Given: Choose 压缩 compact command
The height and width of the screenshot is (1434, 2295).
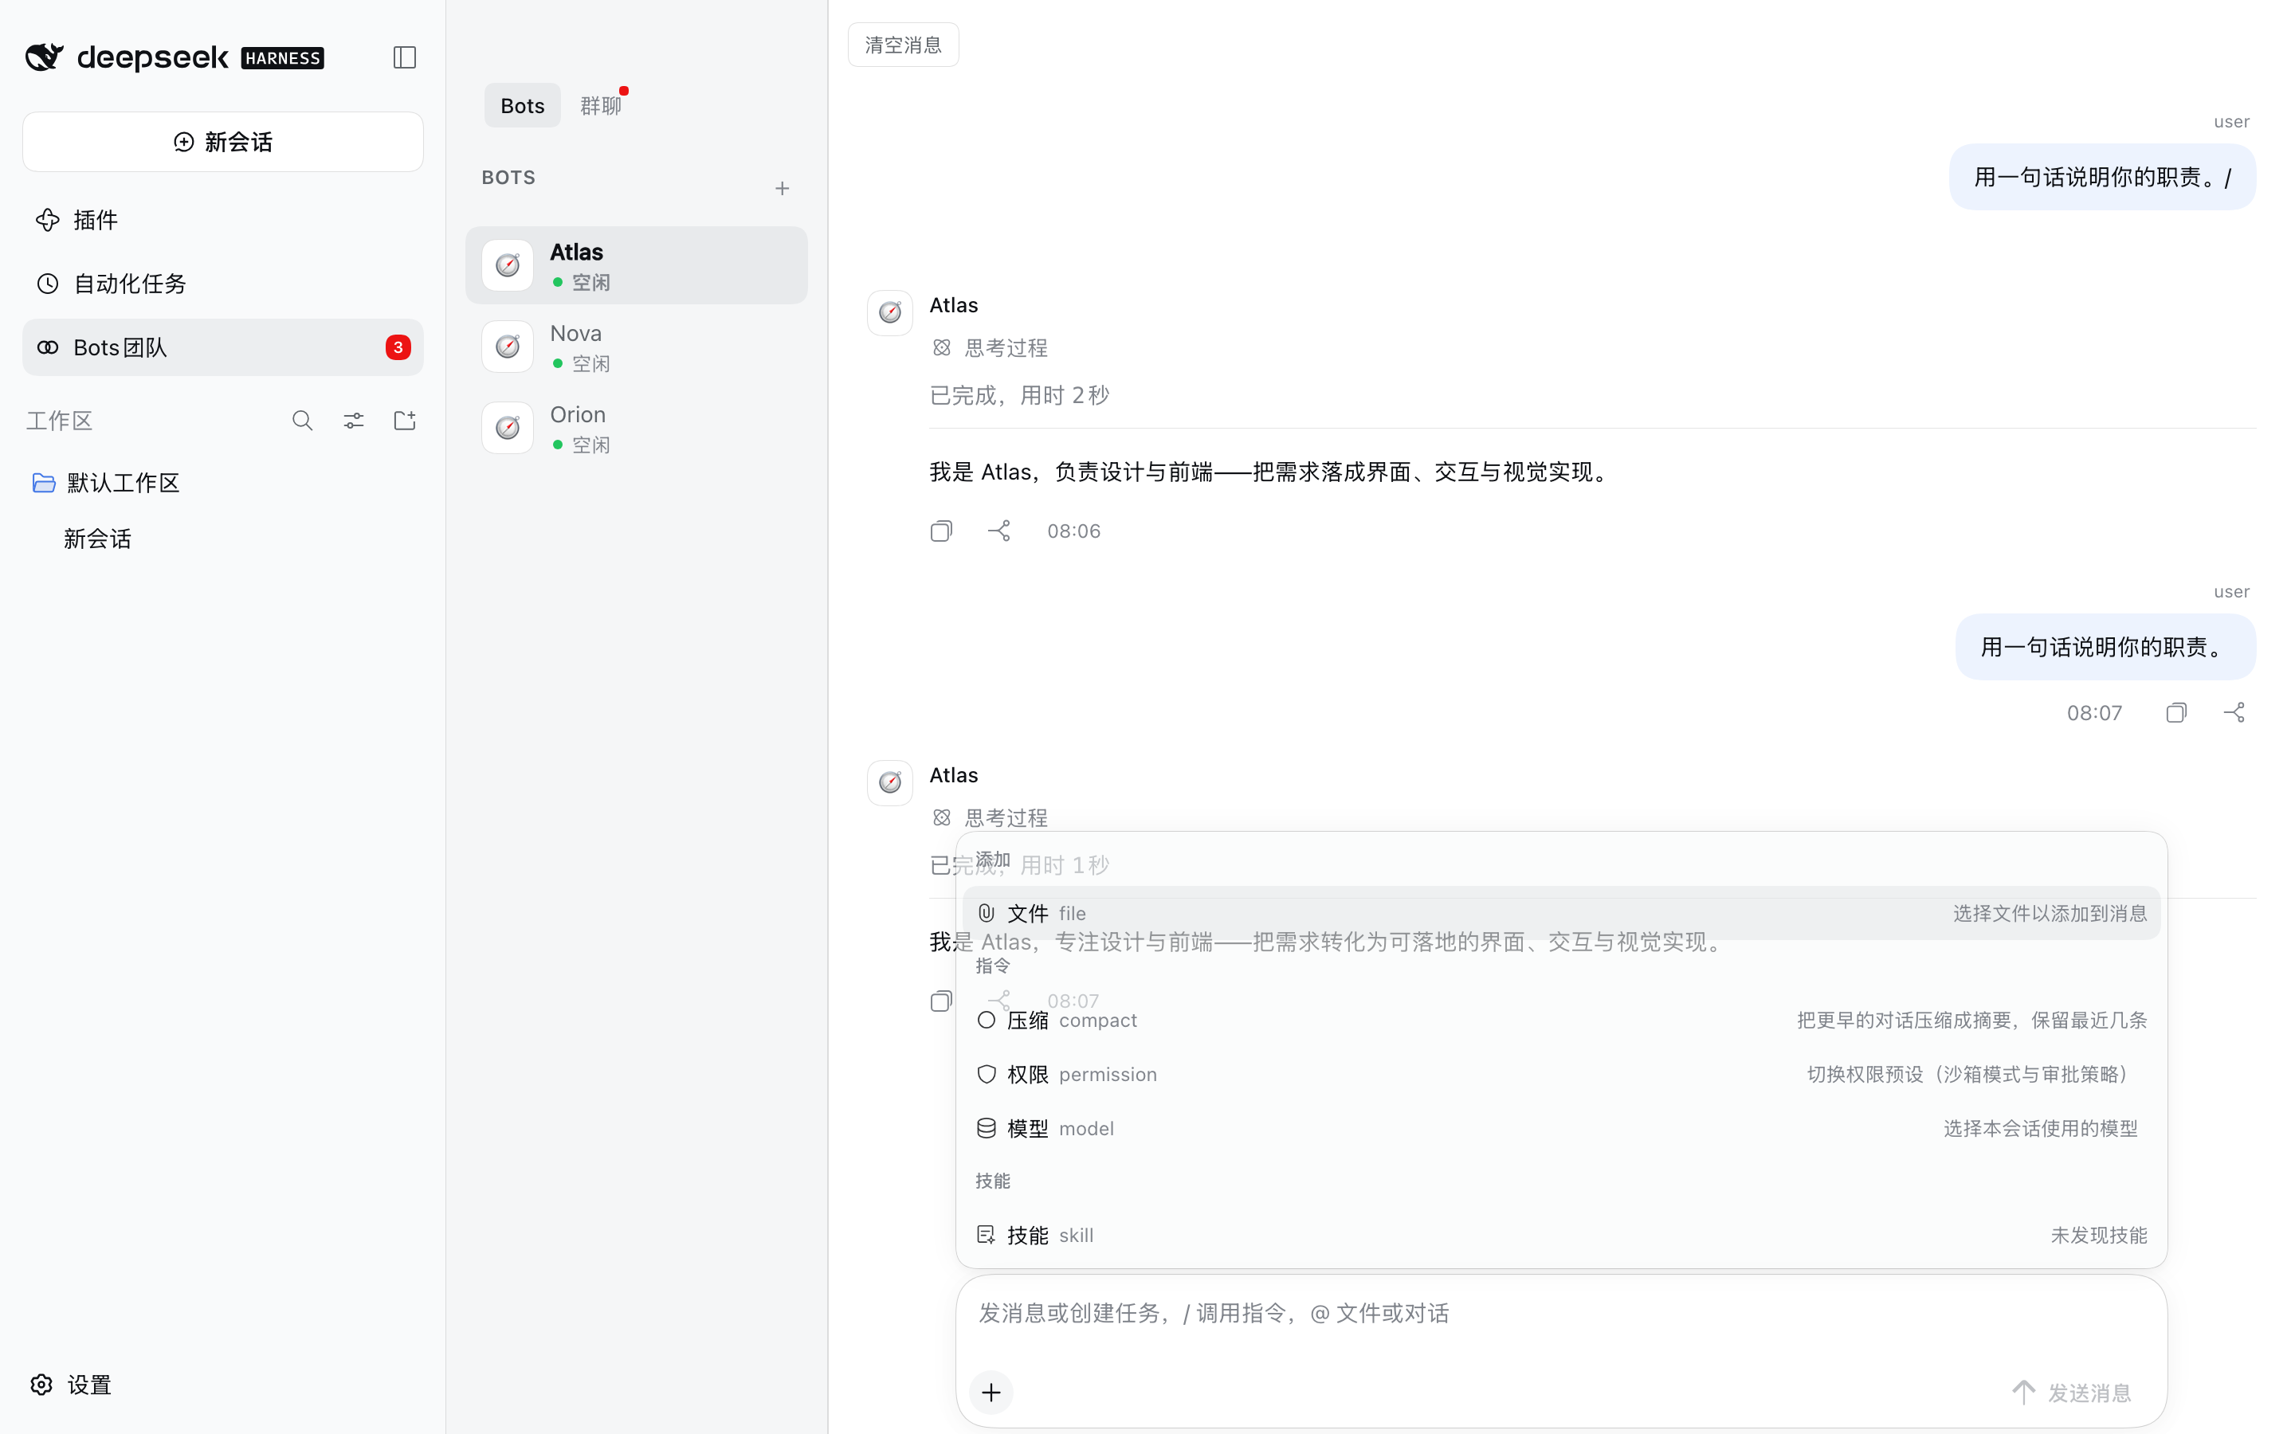Looking at the screenshot, I should click(x=1561, y=1021).
